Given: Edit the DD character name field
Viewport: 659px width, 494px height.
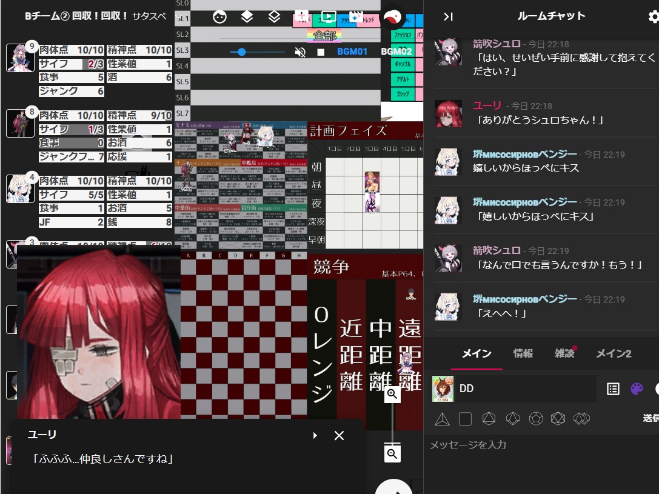Looking at the screenshot, I should pyautogui.click(x=526, y=389).
